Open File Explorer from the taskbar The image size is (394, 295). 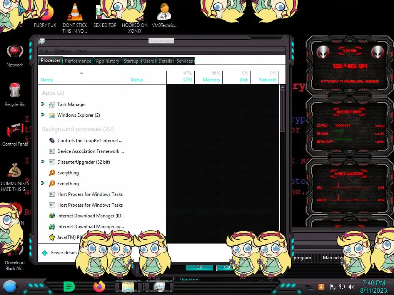click(x=128, y=287)
